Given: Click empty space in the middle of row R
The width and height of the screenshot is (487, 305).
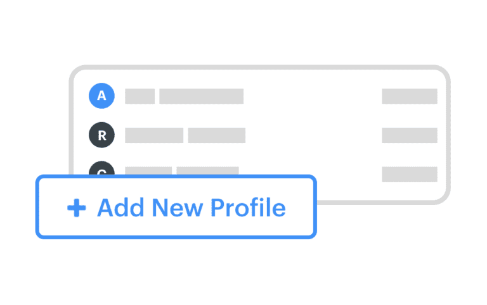Looking at the screenshot, I should pos(311,135).
